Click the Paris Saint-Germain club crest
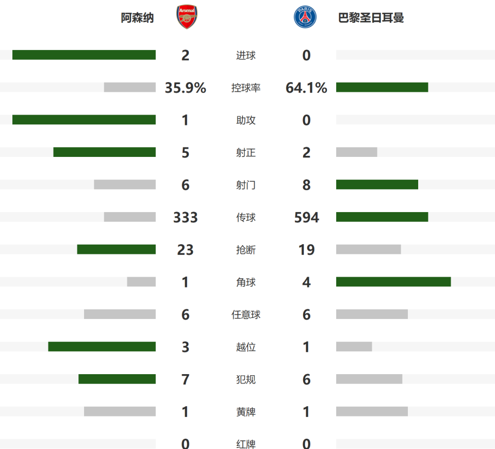The width and height of the screenshot is (495, 449). (305, 17)
